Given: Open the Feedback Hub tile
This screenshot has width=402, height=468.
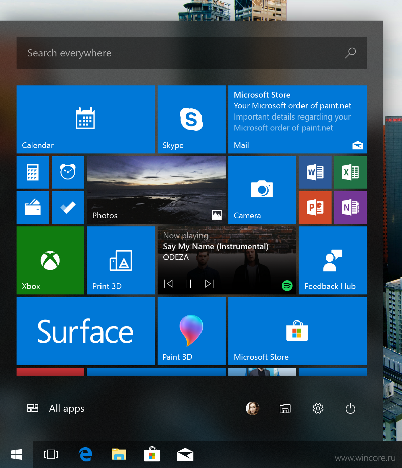Looking at the screenshot, I should (x=333, y=260).
